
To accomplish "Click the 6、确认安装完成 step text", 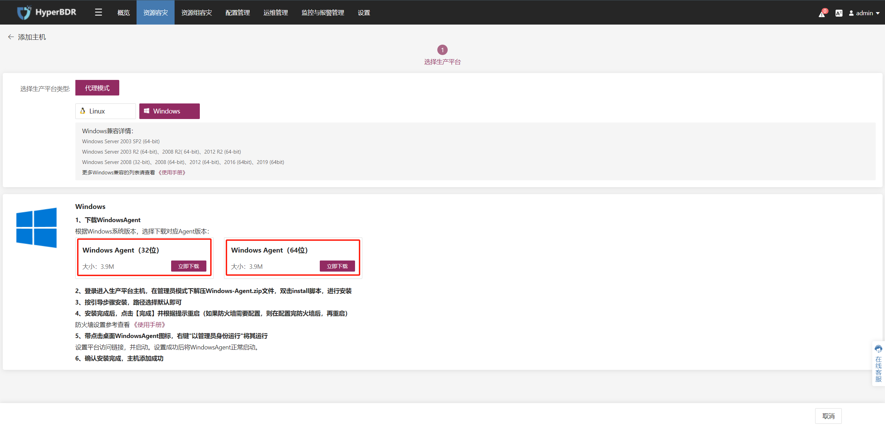I will point(119,358).
